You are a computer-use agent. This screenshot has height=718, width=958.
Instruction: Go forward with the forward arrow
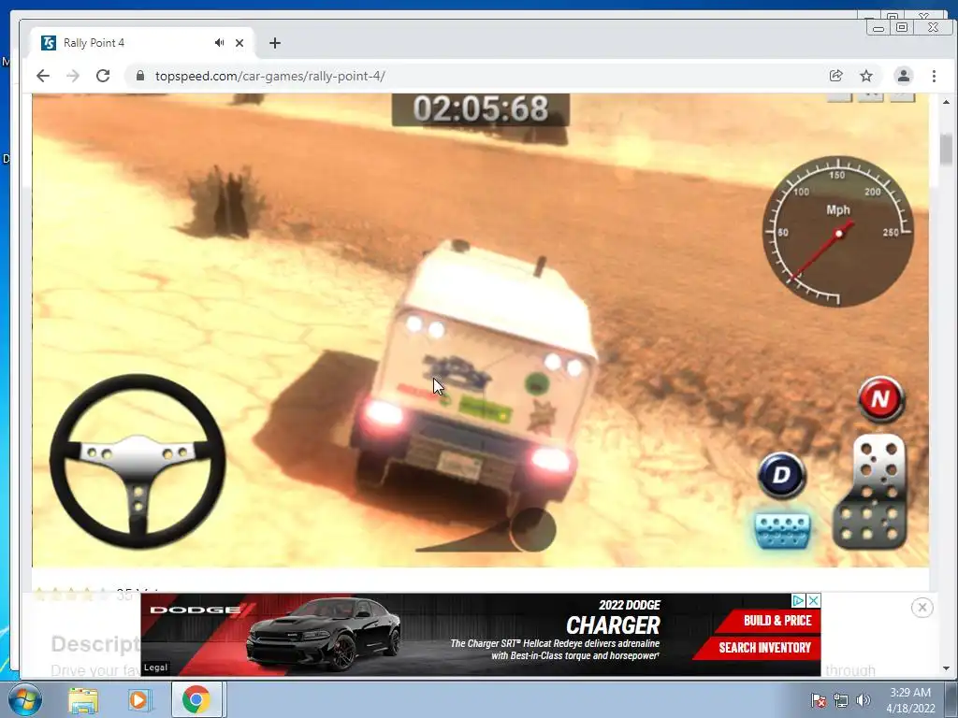pyautogui.click(x=73, y=76)
